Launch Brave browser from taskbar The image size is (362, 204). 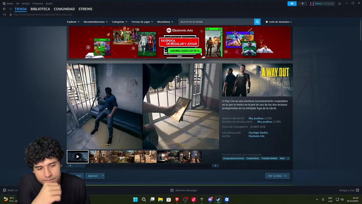[177, 199]
